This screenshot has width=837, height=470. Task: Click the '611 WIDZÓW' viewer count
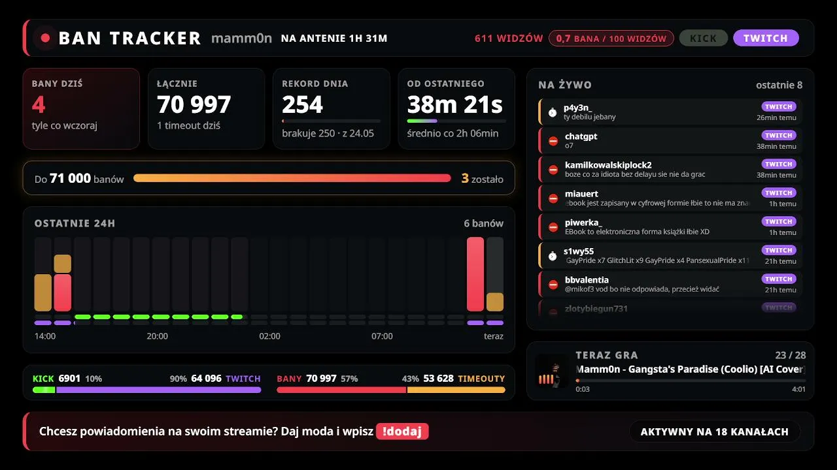tap(509, 38)
